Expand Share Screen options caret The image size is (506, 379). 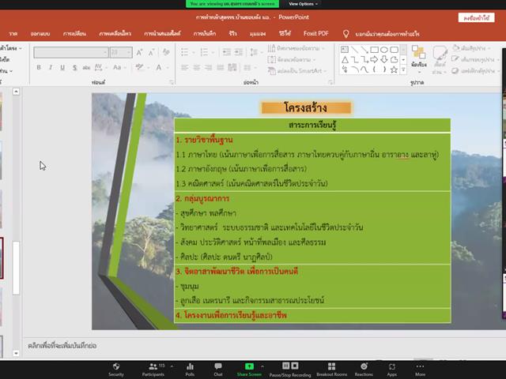[x=262, y=366]
